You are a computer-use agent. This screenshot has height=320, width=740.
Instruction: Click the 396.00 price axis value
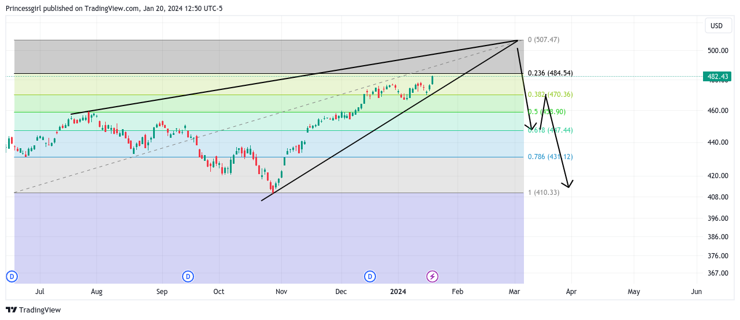[717, 219]
